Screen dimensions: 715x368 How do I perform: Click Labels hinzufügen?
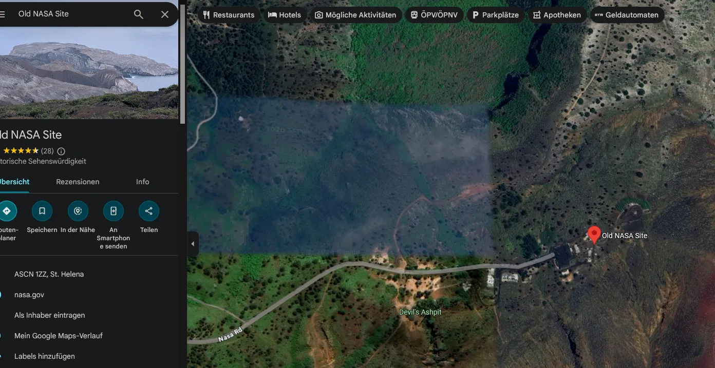pos(45,356)
